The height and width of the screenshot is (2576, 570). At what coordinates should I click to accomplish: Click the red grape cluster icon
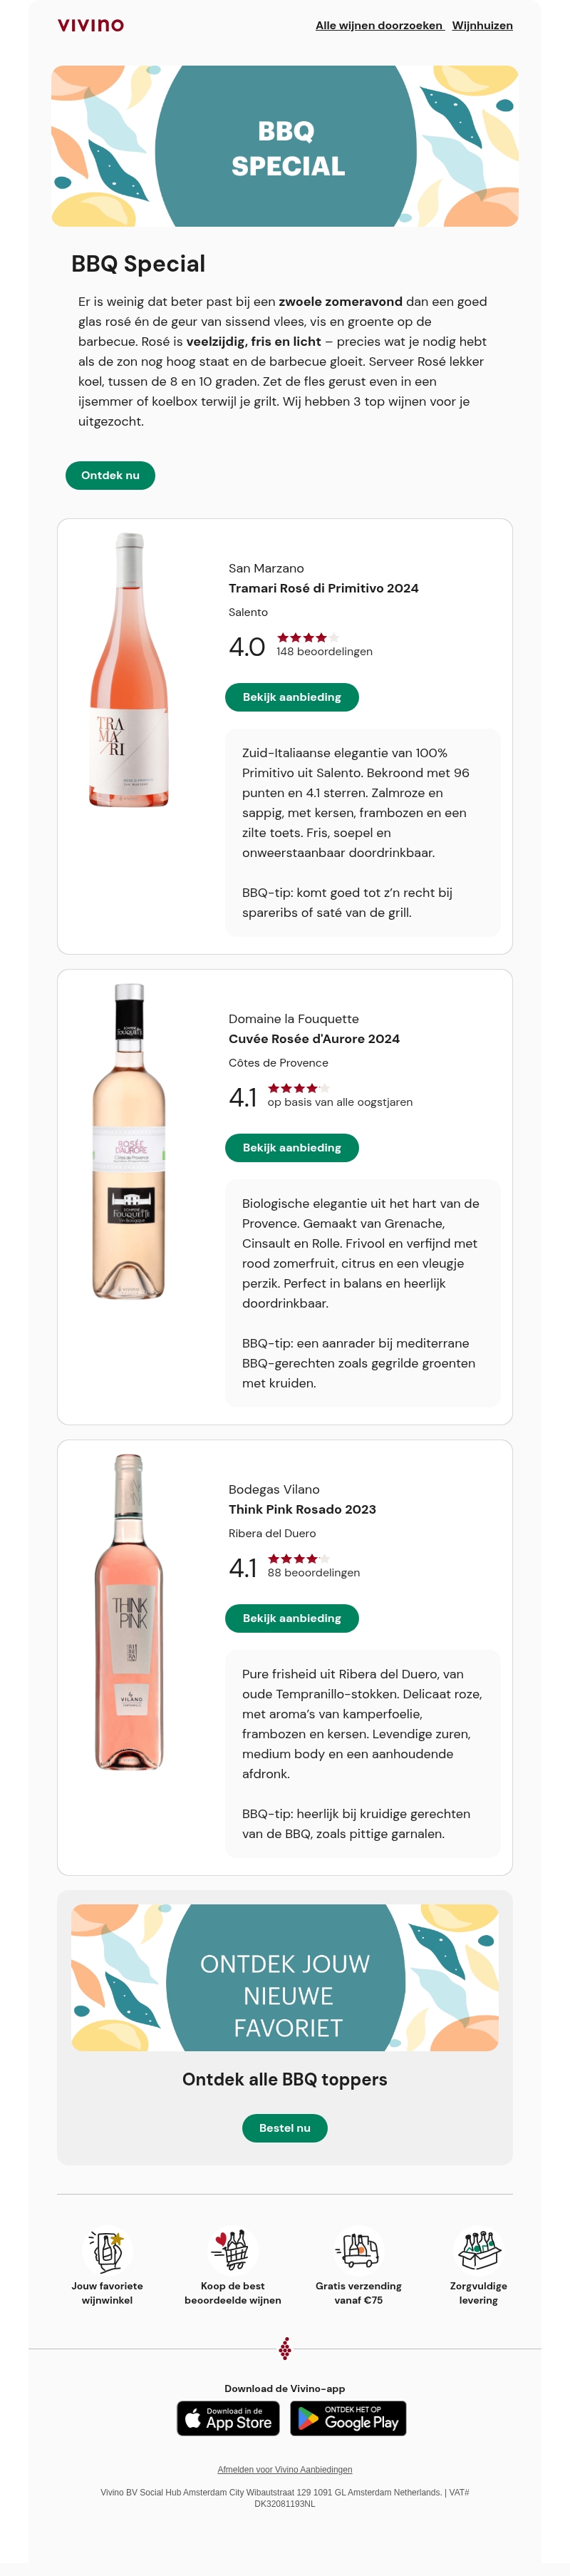(x=285, y=2348)
